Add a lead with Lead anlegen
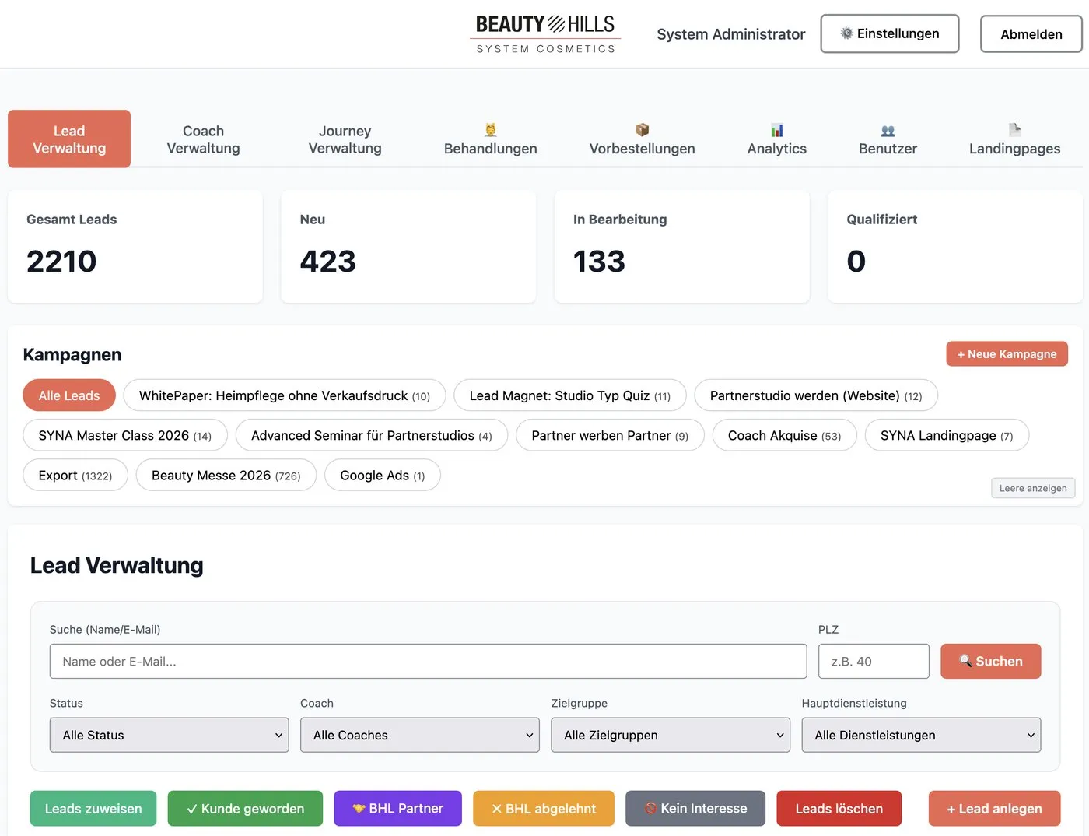 pos(994,808)
